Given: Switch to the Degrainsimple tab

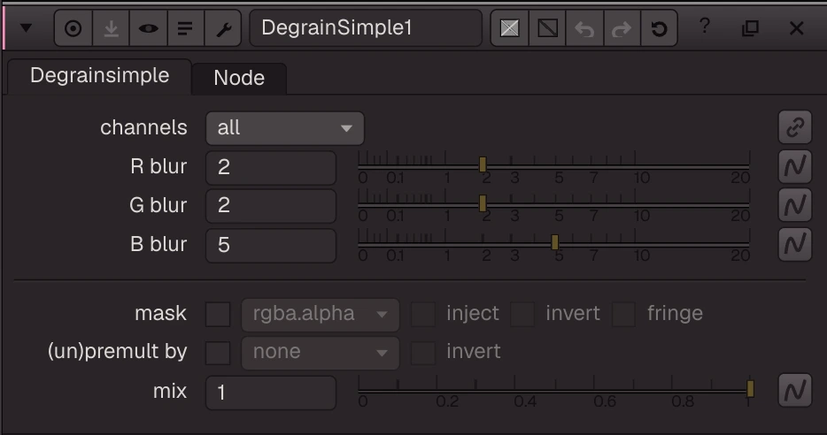Looking at the screenshot, I should point(100,76).
